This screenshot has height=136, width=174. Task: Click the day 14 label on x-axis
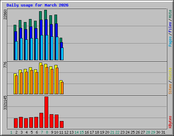click(76, 132)
